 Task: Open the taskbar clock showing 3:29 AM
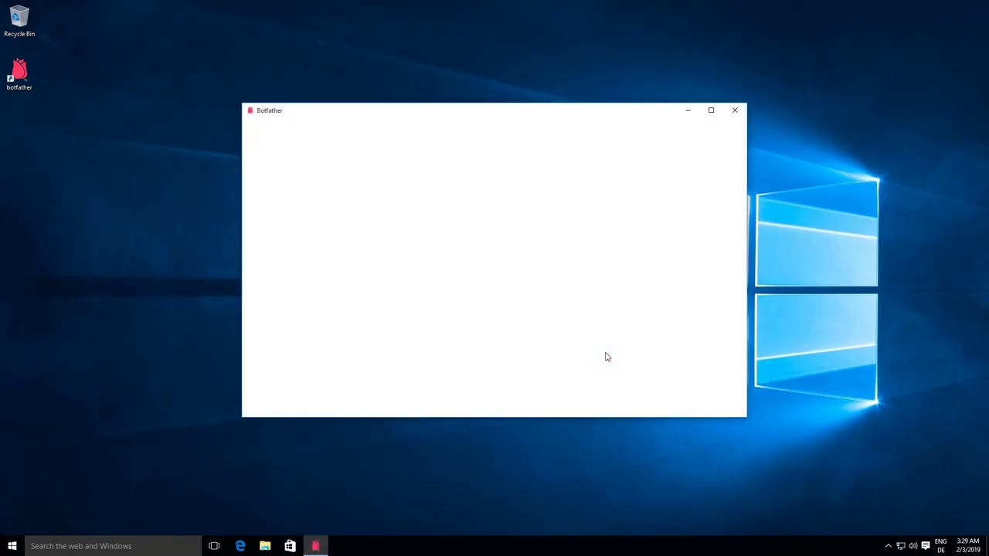tap(967, 546)
